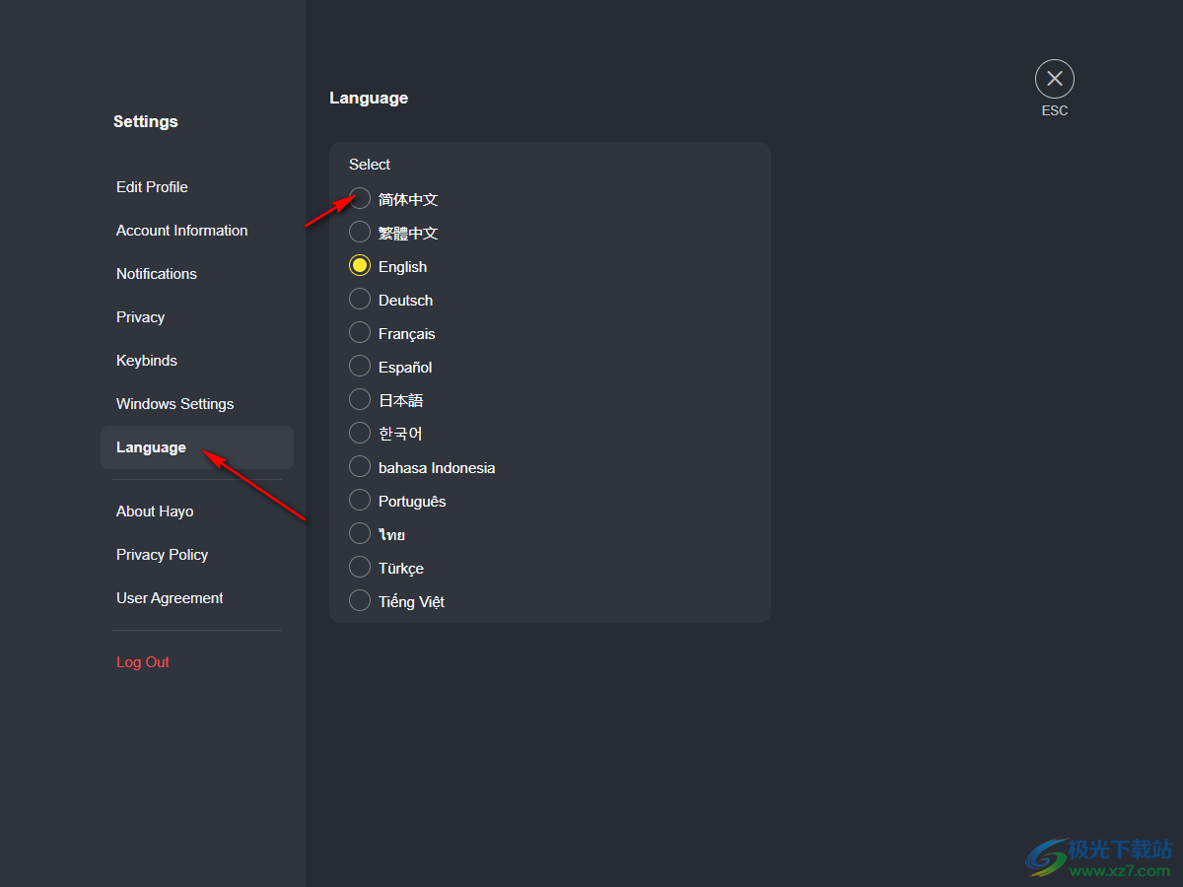Select Português radio option
Viewport: 1183px width, 887px height.
pyautogui.click(x=360, y=500)
